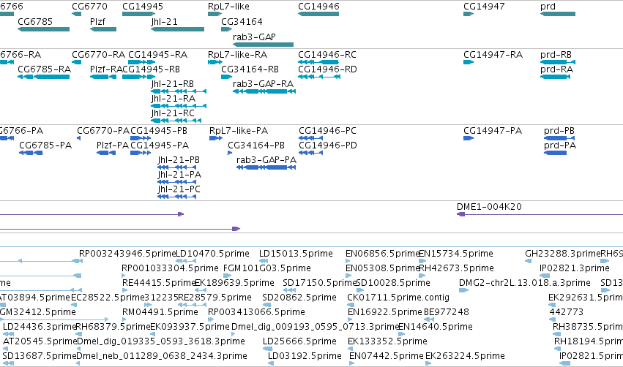
Task: Click the prd-RA transcript glyph
Action: pos(555,77)
